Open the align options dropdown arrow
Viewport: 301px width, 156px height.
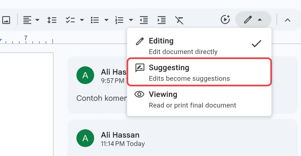37,20
